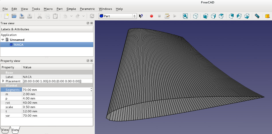Click the Copy icon in the toolbar
The image size is (272, 134).
coord(47,16)
